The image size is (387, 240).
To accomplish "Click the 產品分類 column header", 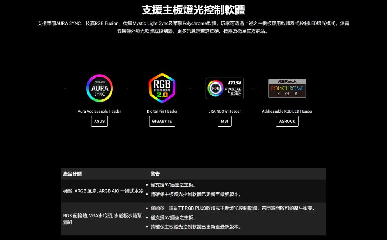I will pyautogui.click(x=72, y=174).
